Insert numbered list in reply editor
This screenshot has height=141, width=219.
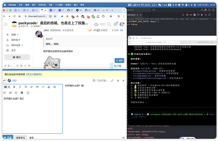coord(5,93)
